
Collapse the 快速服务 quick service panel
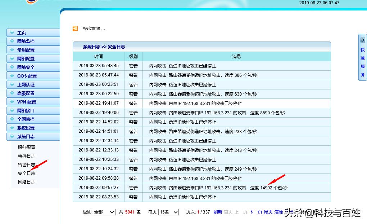point(363,40)
